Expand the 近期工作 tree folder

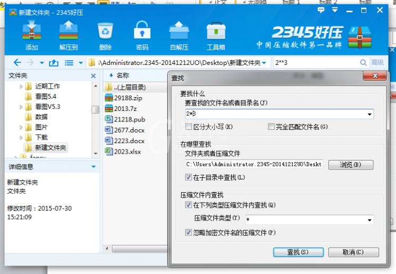pyautogui.click(x=21, y=87)
